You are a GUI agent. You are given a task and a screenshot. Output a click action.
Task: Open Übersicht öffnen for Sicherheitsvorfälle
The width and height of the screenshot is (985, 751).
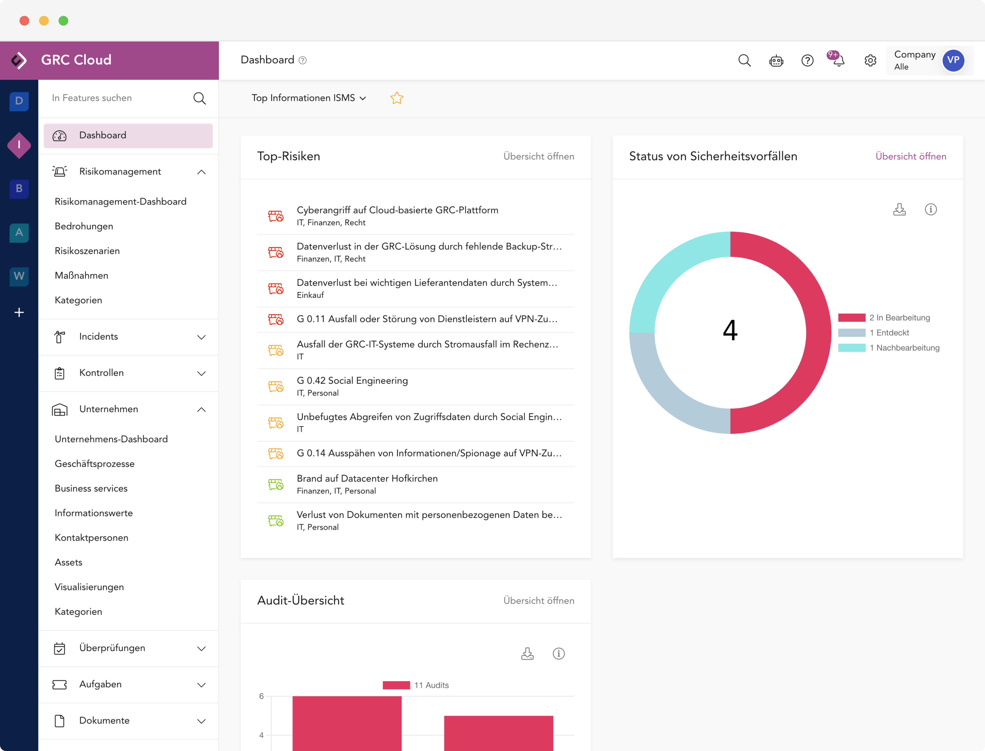910,156
